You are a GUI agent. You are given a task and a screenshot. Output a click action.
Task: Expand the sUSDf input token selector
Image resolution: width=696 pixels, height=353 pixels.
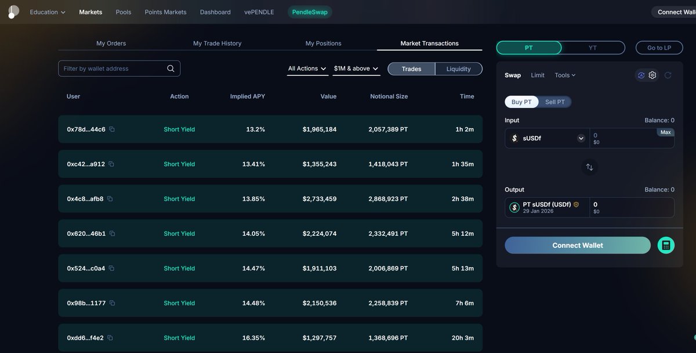tap(581, 138)
